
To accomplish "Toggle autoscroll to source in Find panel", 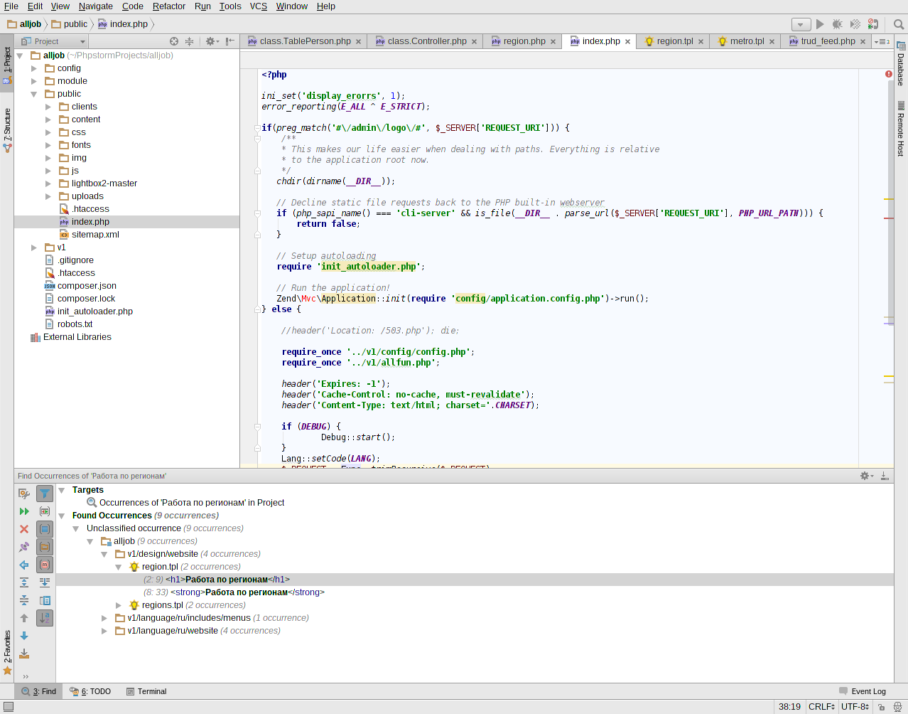I will [x=45, y=582].
